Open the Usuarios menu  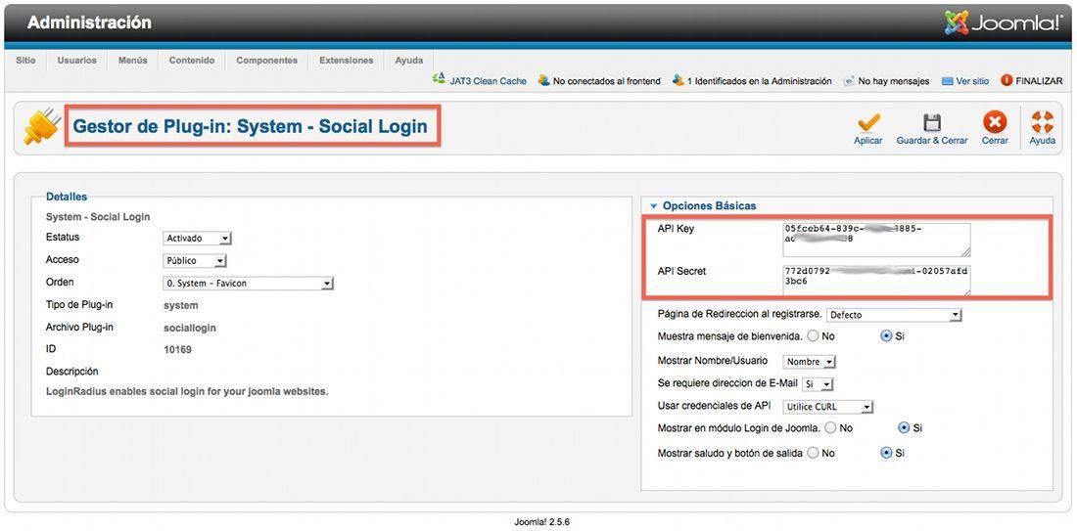point(77,61)
